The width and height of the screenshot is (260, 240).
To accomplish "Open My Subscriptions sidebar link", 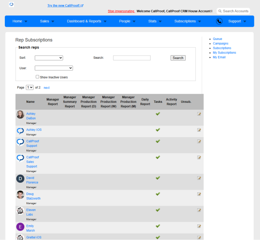I will click(224, 53).
